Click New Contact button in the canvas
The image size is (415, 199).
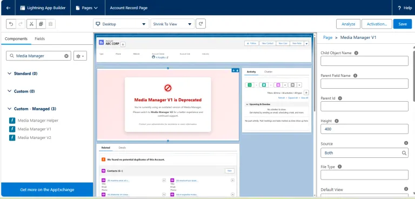pyautogui.click(x=267, y=43)
